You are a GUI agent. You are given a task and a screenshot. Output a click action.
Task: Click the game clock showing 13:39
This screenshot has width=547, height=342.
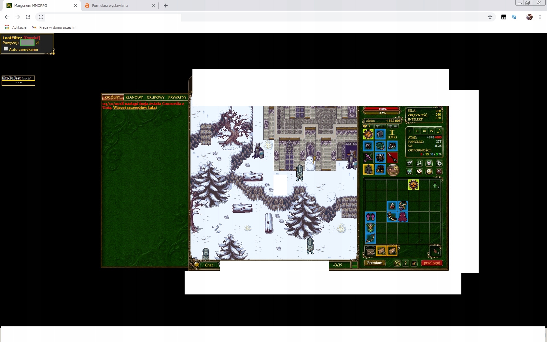[338, 265]
